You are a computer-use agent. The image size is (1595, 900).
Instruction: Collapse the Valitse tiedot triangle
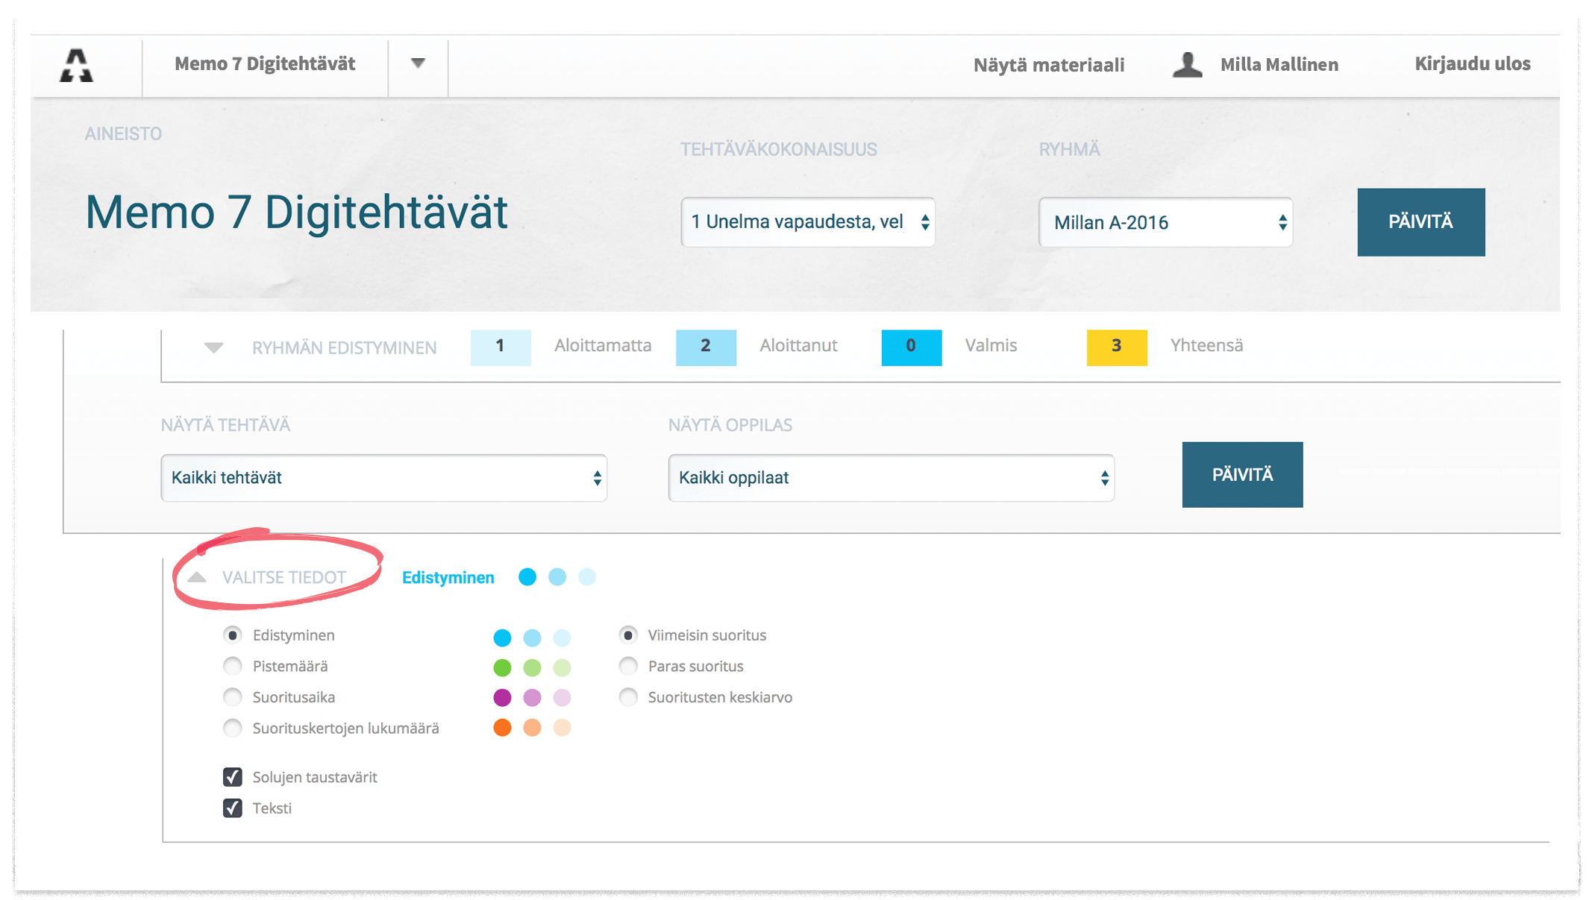(197, 577)
